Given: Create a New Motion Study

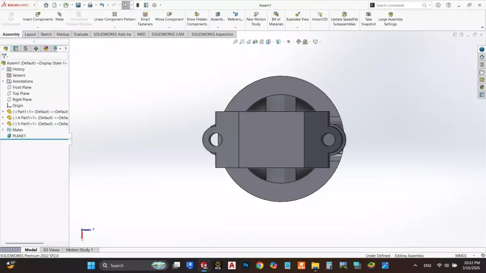Looking at the screenshot, I should [256, 19].
